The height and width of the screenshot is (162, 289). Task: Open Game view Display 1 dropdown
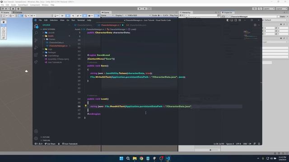(121, 15)
